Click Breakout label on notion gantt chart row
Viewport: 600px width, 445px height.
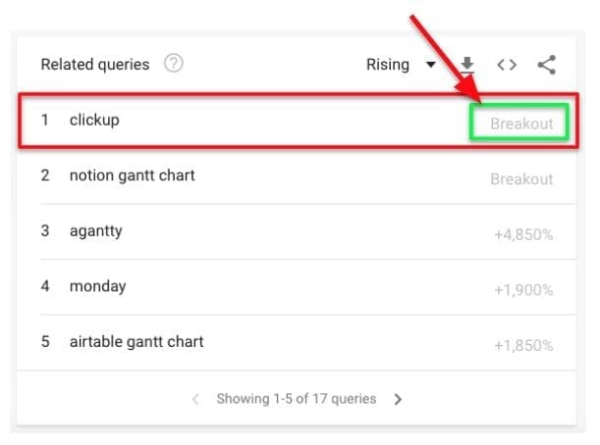pos(521,179)
